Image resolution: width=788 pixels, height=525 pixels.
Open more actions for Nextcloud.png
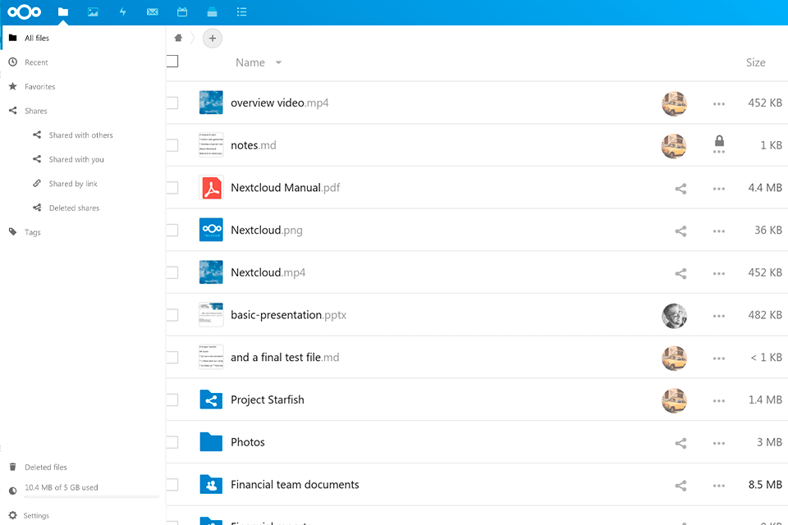point(719,231)
